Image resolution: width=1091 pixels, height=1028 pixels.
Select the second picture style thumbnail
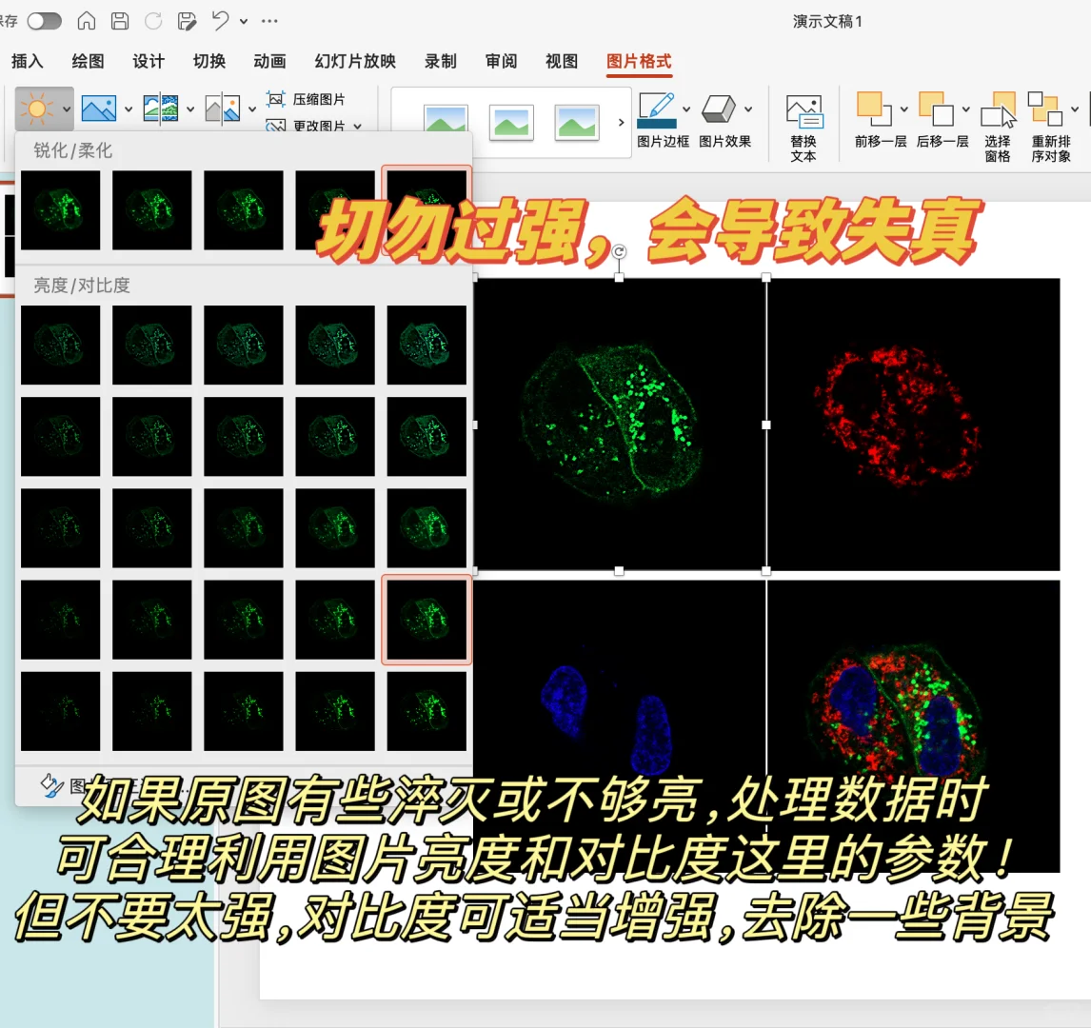(511, 123)
